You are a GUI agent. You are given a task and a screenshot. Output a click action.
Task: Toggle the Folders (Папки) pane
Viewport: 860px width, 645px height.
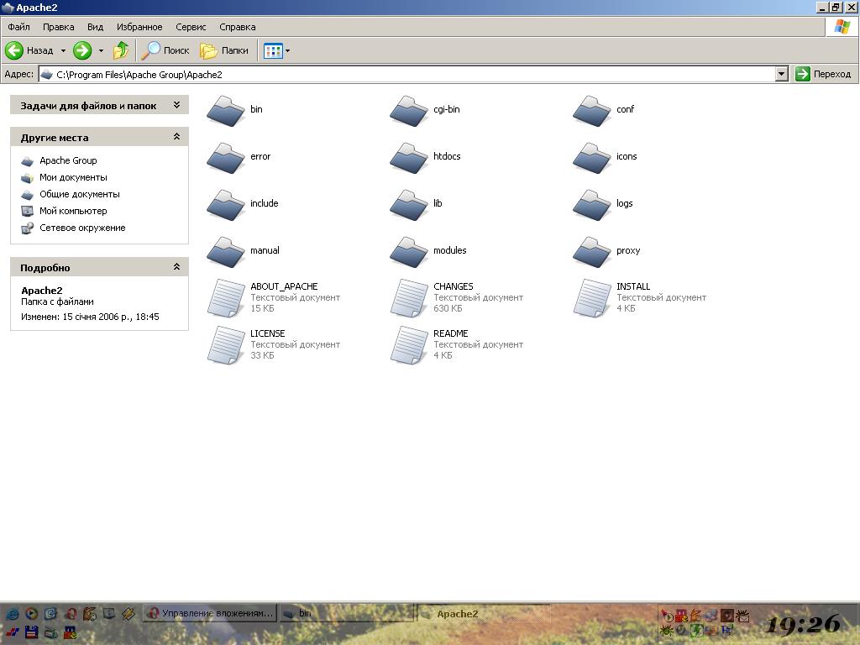click(x=224, y=50)
